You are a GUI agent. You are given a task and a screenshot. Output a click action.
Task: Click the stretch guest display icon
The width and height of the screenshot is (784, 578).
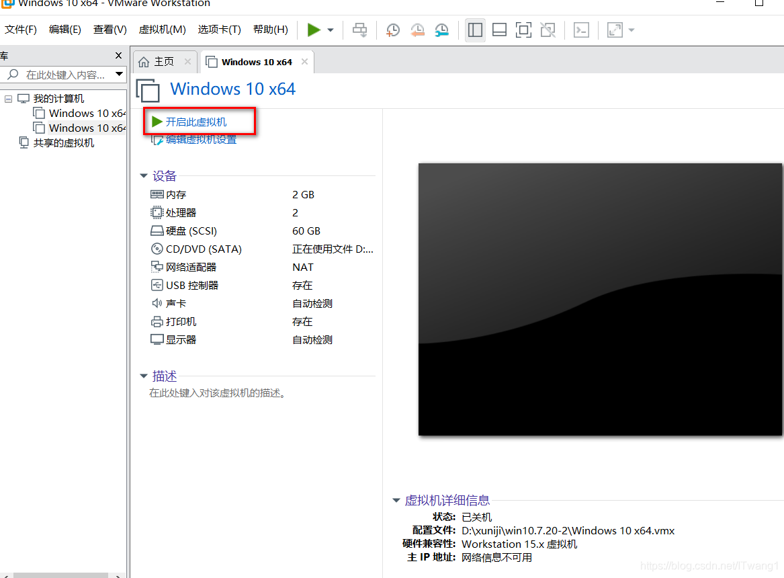(x=615, y=30)
